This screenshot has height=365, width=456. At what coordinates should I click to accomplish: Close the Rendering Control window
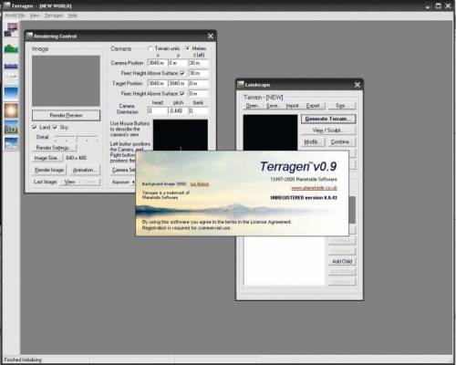coord(211,36)
